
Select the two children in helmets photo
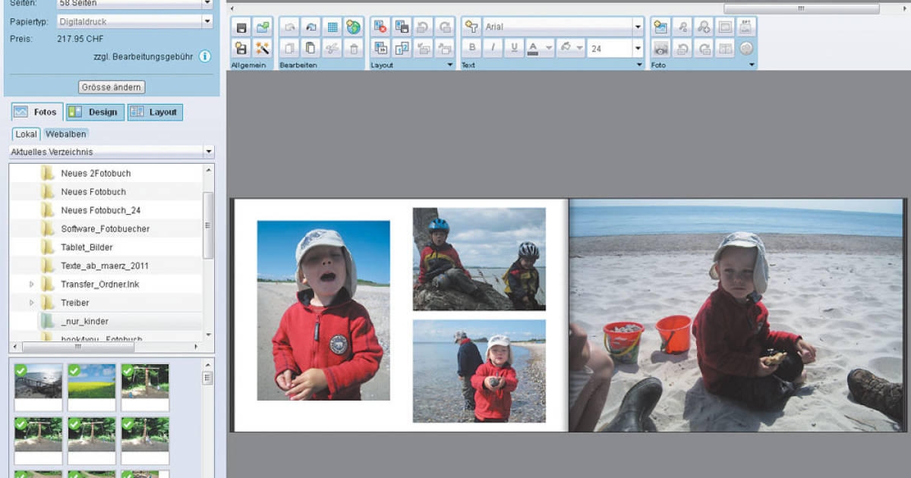tap(479, 259)
